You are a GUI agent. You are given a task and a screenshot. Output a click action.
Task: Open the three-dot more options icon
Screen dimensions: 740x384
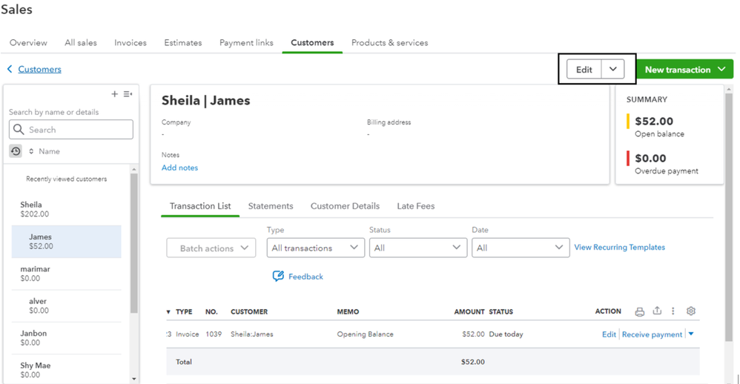pos(673,312)
